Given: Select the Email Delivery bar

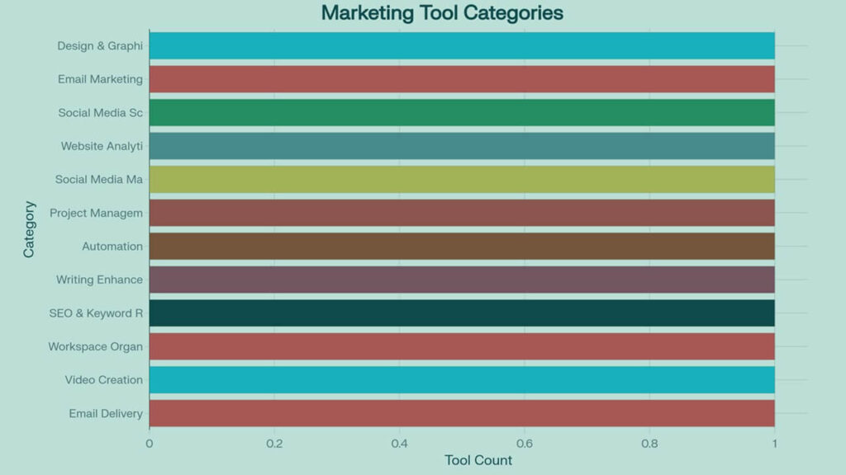Looking at the screenshot, I should pyautogui.click(x=462, y=413).
